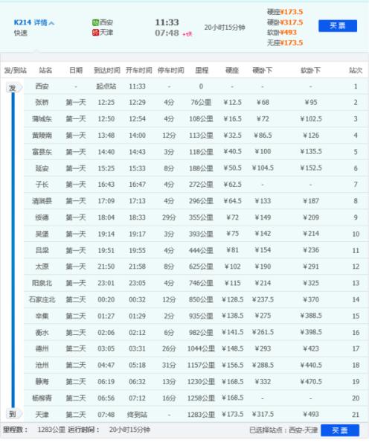Select the 硬座¥173.5 price in header
This screenshot has height=443, width=372.
(x=285, y=12)
